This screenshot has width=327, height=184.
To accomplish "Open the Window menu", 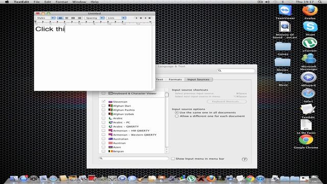I will pyautogui.click(x=79, y=2).
